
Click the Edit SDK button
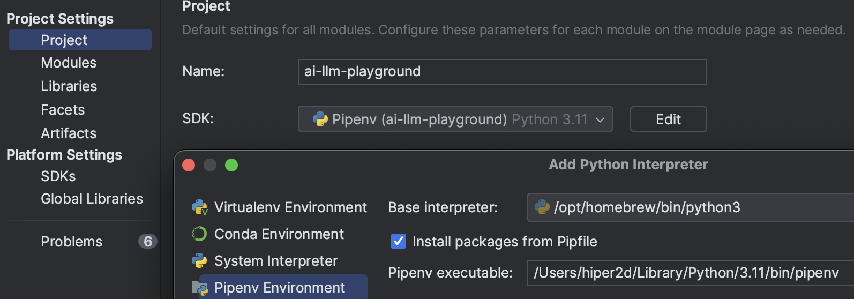tap(668, 119)
